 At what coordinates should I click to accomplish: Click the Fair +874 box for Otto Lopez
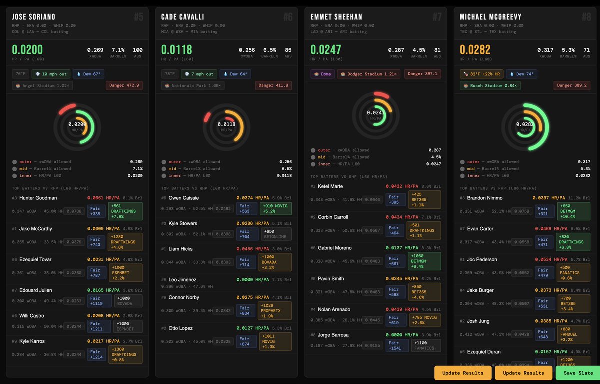point(247,342)
